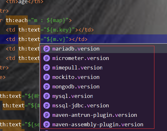Screen dimensions: 167x131
Task: Click the ${m.key} expression text
Action: coord(59,30)
